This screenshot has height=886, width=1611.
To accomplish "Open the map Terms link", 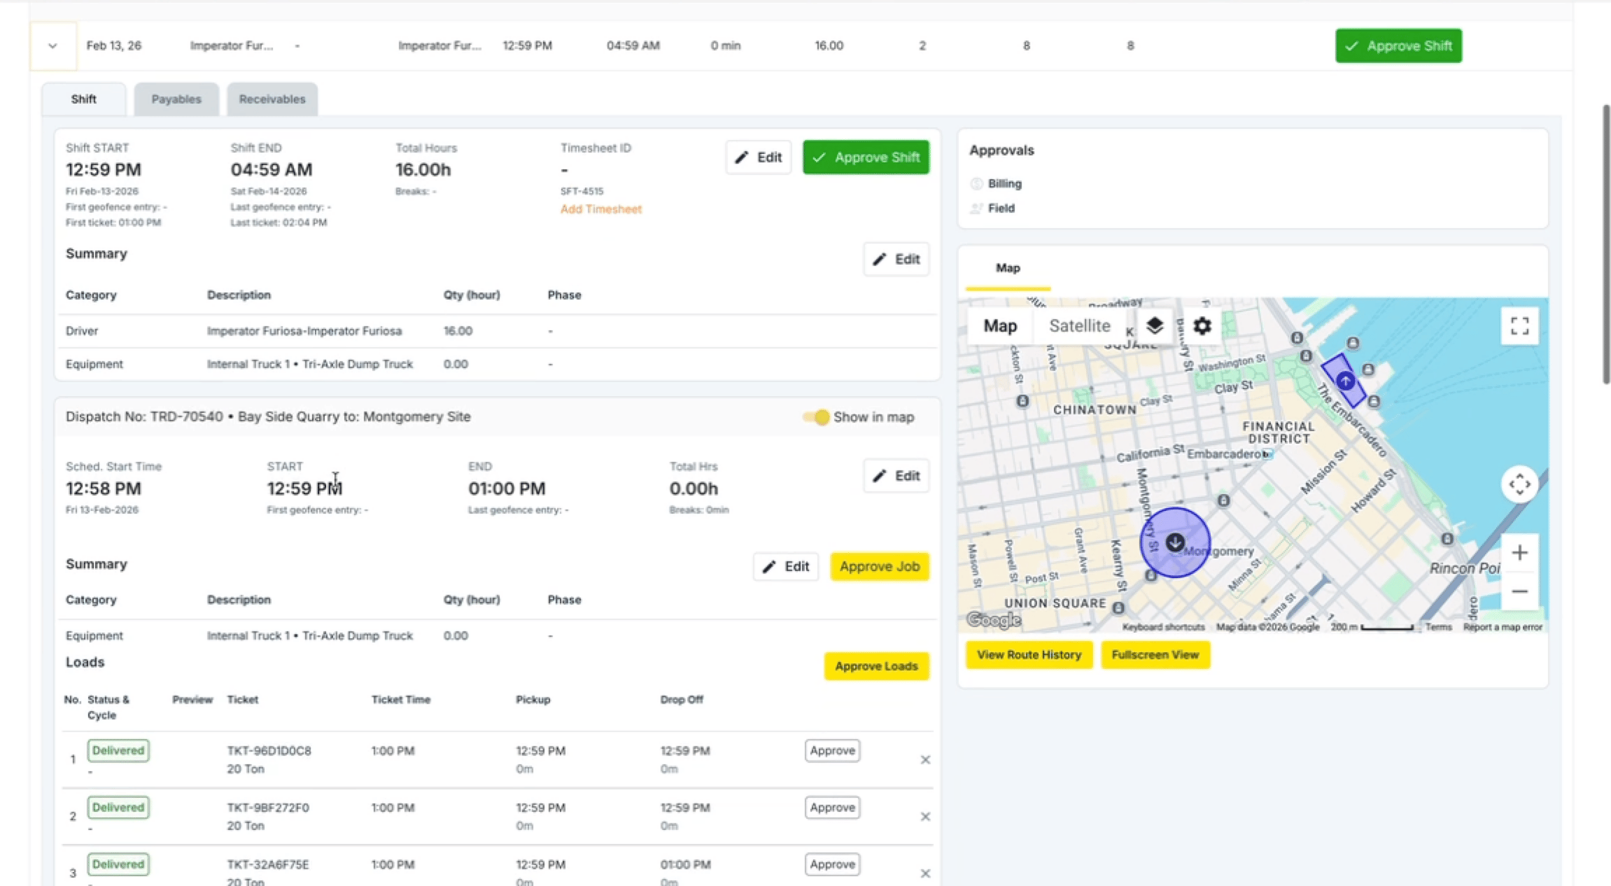I will (x=1438, y=627).
